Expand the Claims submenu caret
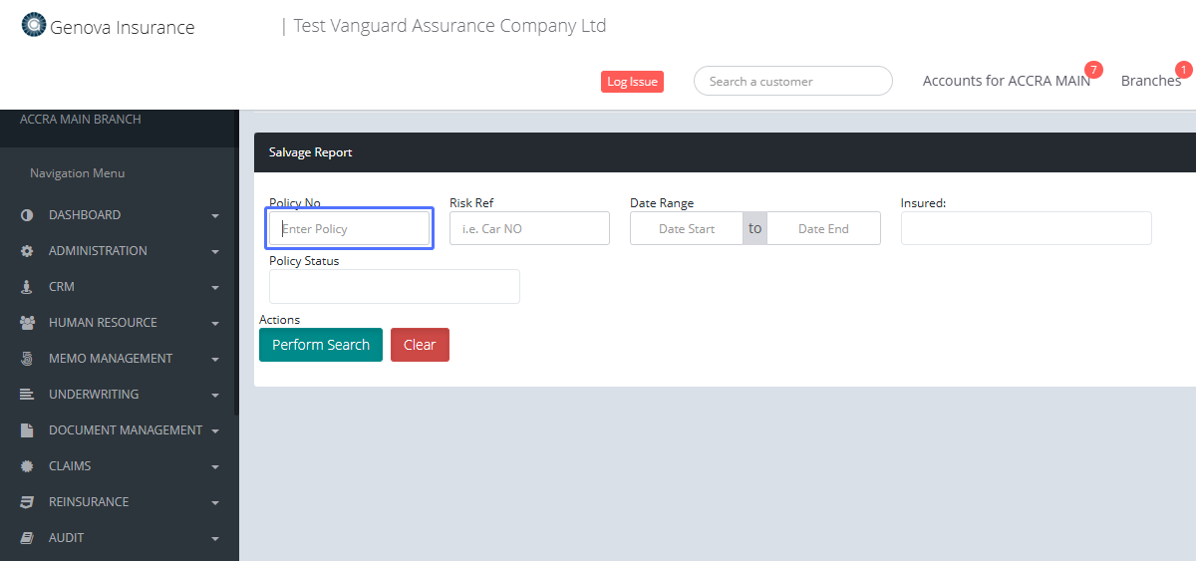 click(x=215, y=467)
